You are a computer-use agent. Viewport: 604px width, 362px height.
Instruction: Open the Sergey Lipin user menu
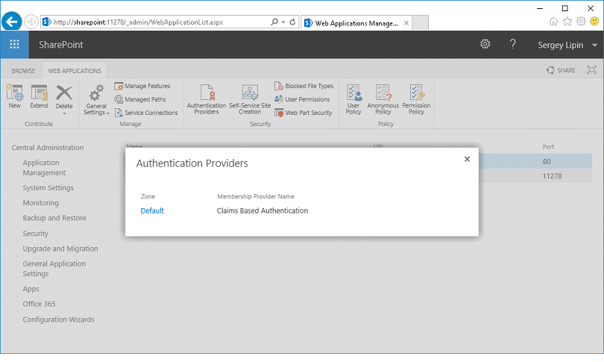coord(567,45)
